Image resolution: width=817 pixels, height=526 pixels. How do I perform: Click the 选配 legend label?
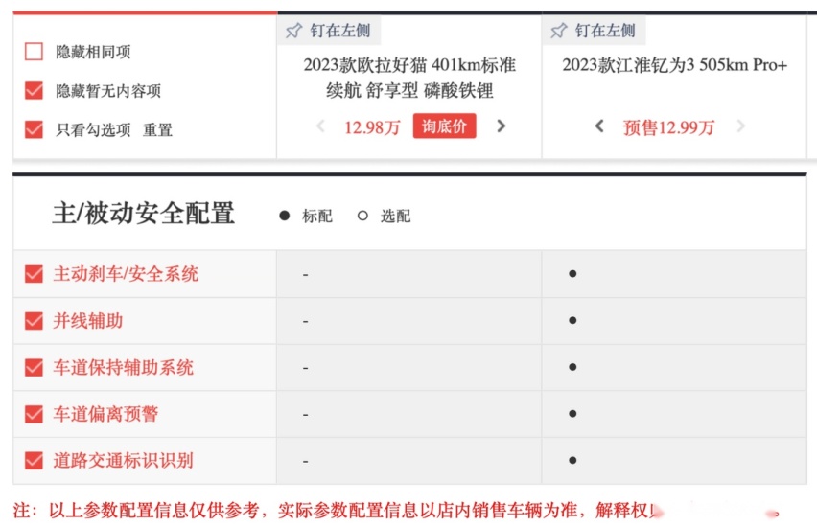point(395,216)
